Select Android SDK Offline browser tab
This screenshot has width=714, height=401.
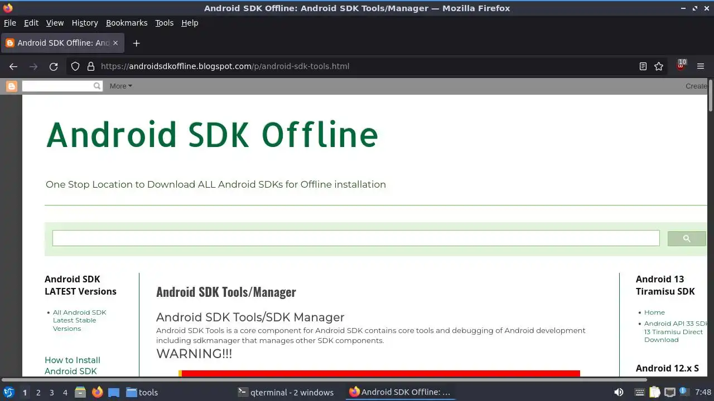[62, 43]
